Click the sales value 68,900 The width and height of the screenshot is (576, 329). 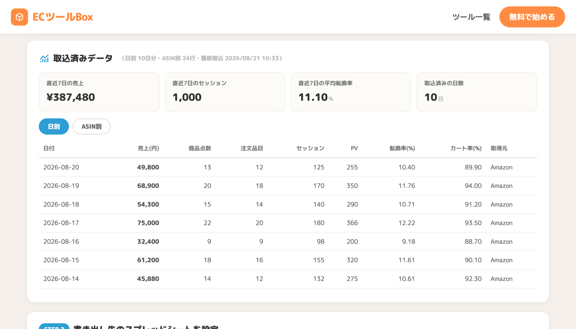(x=148, y=186)
